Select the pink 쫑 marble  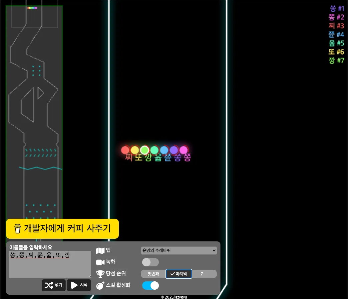click(x=183, y=150)
